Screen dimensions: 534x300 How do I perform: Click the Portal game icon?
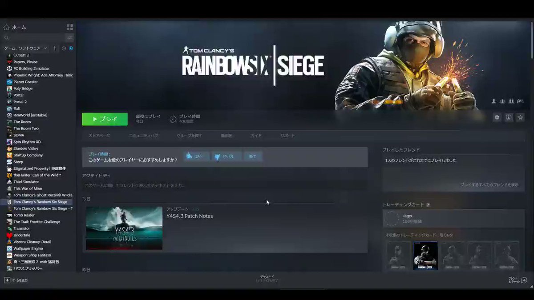(9, 95)
